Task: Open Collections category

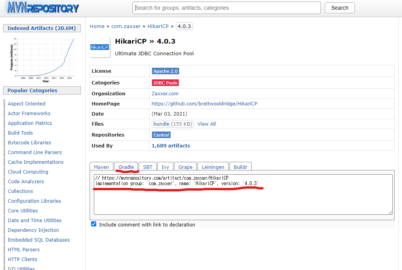Action: click(x=20, y=191)
